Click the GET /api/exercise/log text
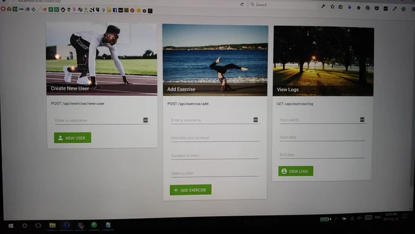Screen dimensions: 415x234 [x=295, y=104]
